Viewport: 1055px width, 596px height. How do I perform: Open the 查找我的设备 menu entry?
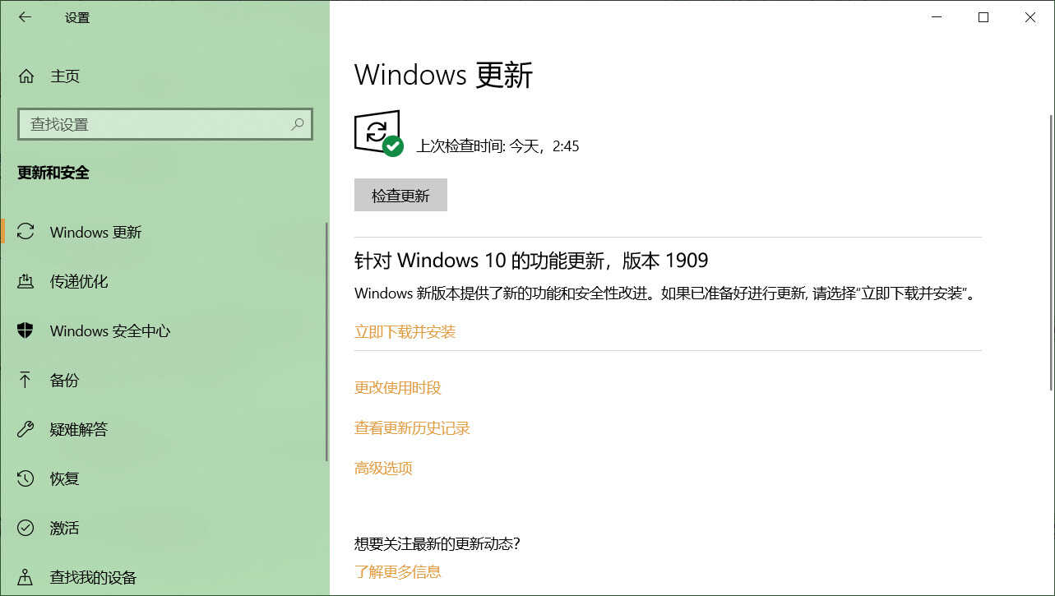163,577
